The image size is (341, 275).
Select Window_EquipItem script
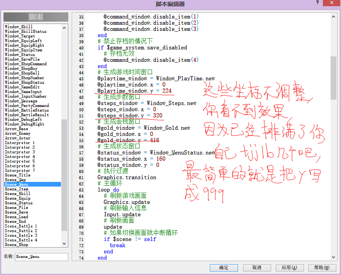coord(24,50)
